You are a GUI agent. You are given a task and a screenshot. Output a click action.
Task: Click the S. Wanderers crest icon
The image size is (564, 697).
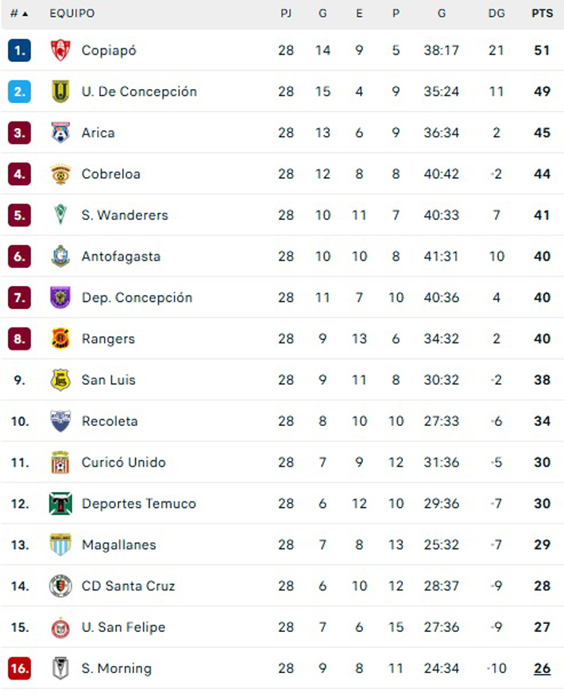pos(60,215)
